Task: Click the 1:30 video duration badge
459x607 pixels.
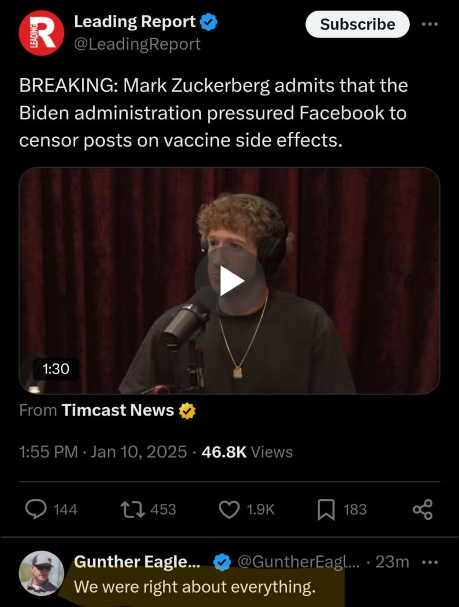Action: [56, 369]
